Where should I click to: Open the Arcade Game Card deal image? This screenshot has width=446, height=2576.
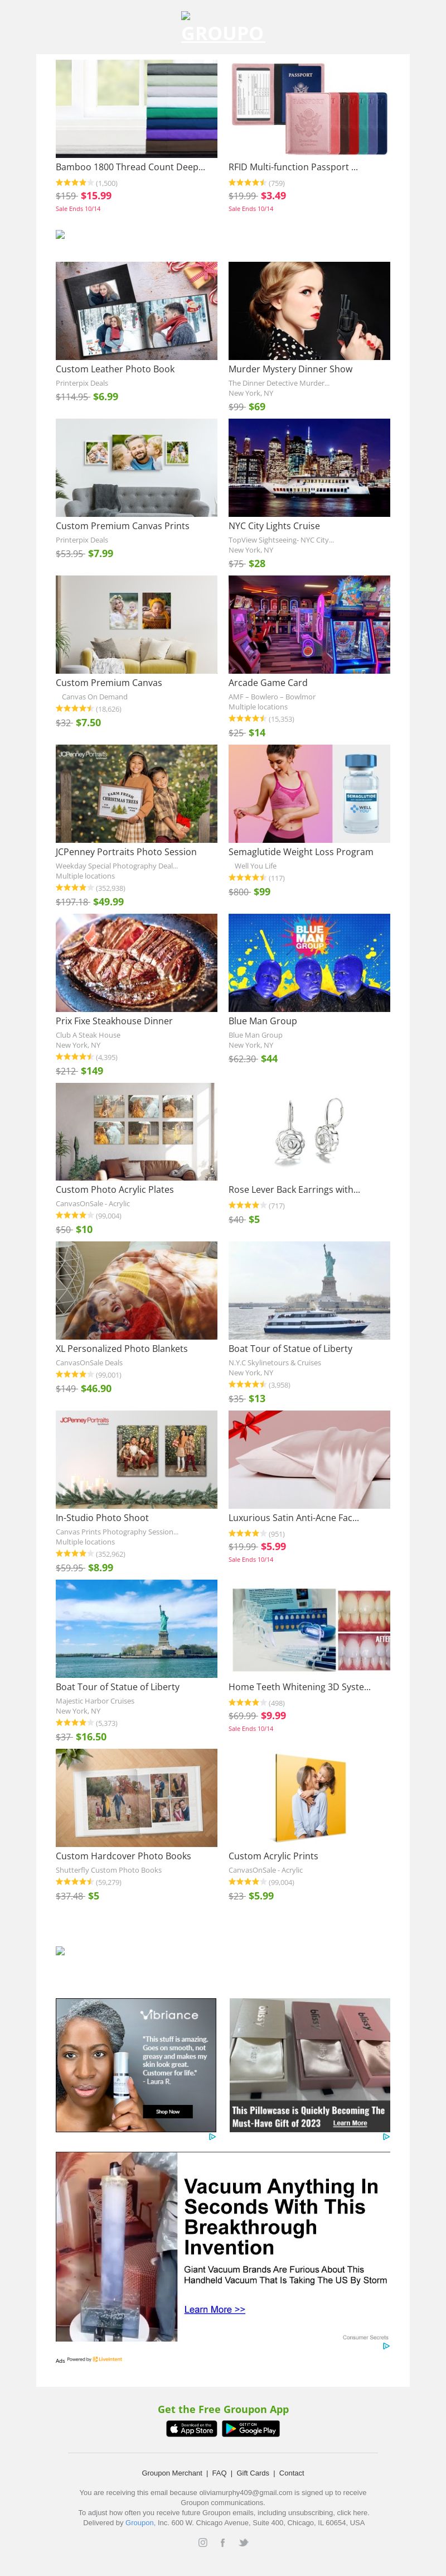[x=309, y=625]
